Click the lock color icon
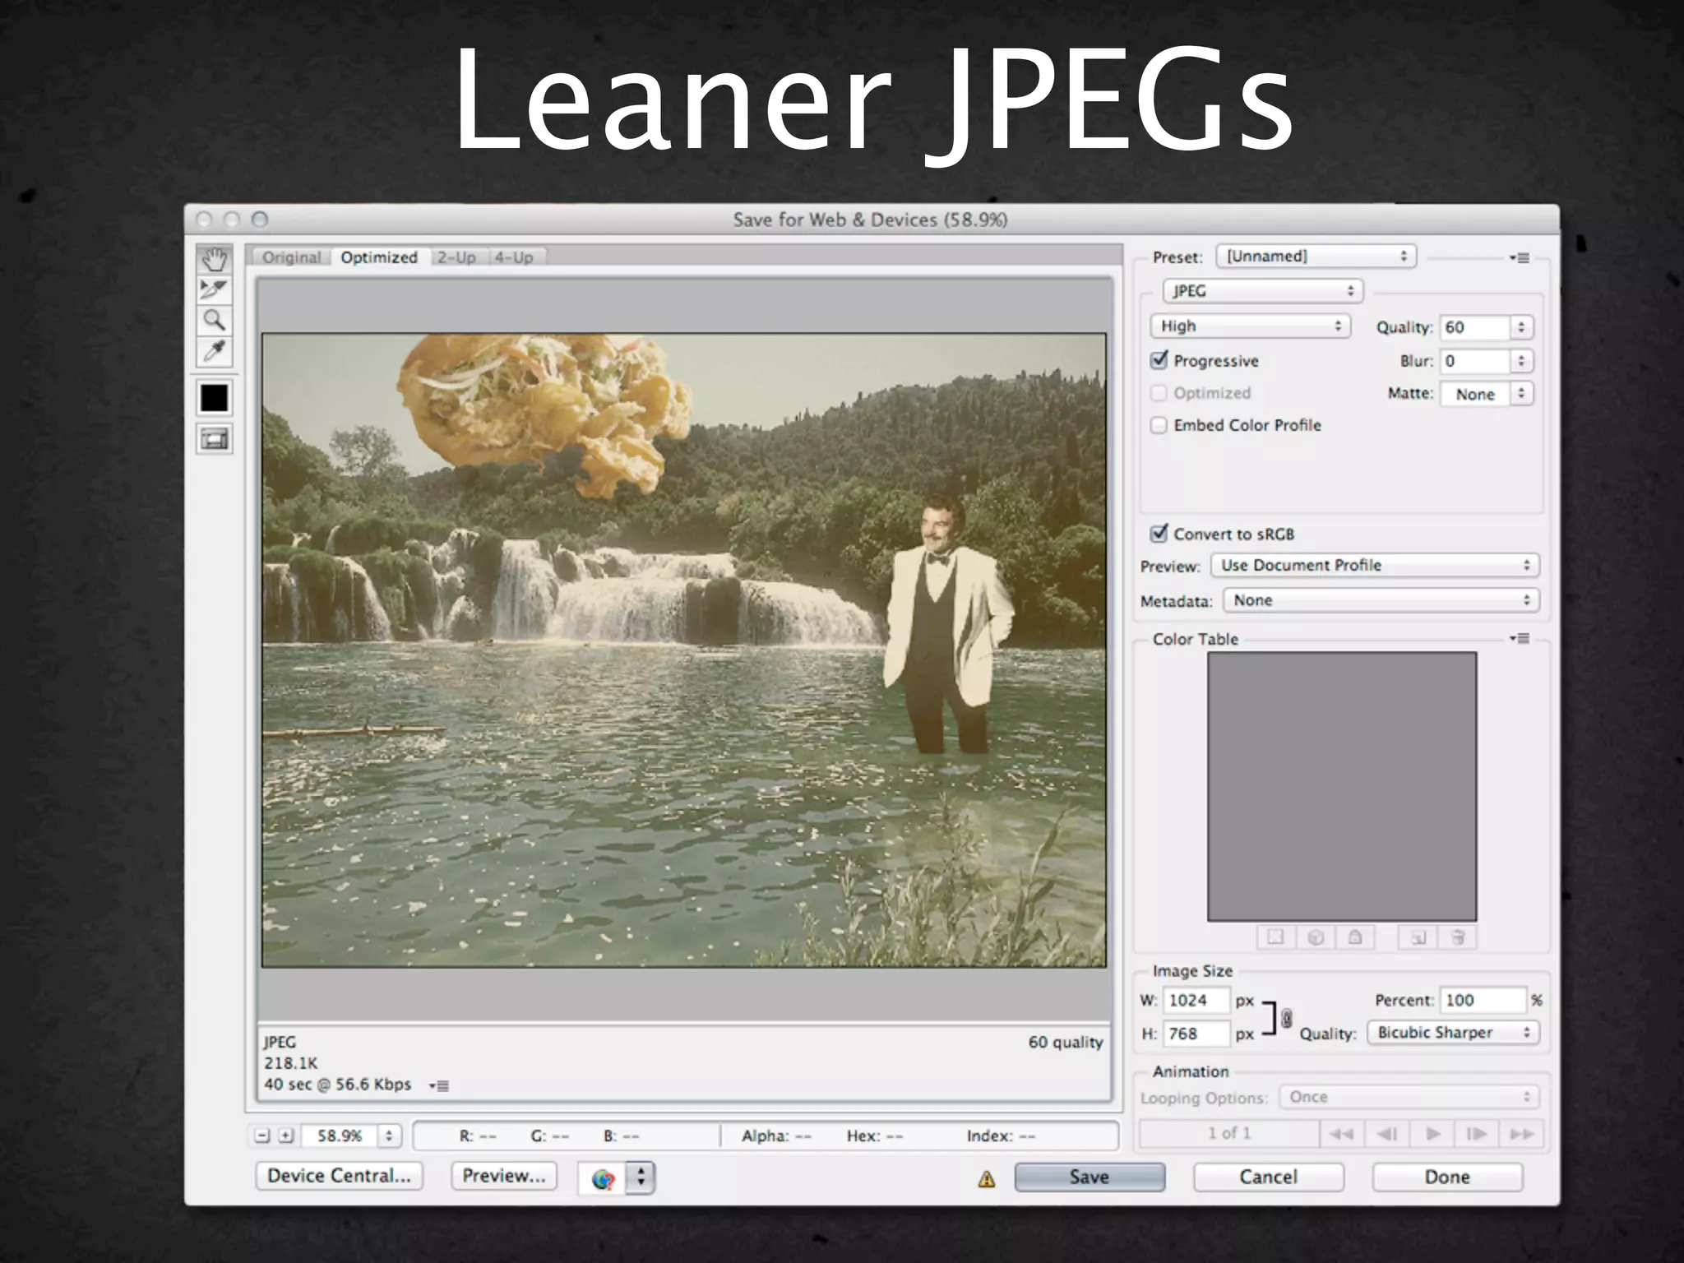This screenshot has width=1684, height=1263. click(x=1355, y=937)
